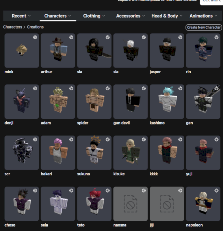Open settings gear on jiji character
Screen dimensions: 223x231
pyautogui.click(x=180, y=191)
